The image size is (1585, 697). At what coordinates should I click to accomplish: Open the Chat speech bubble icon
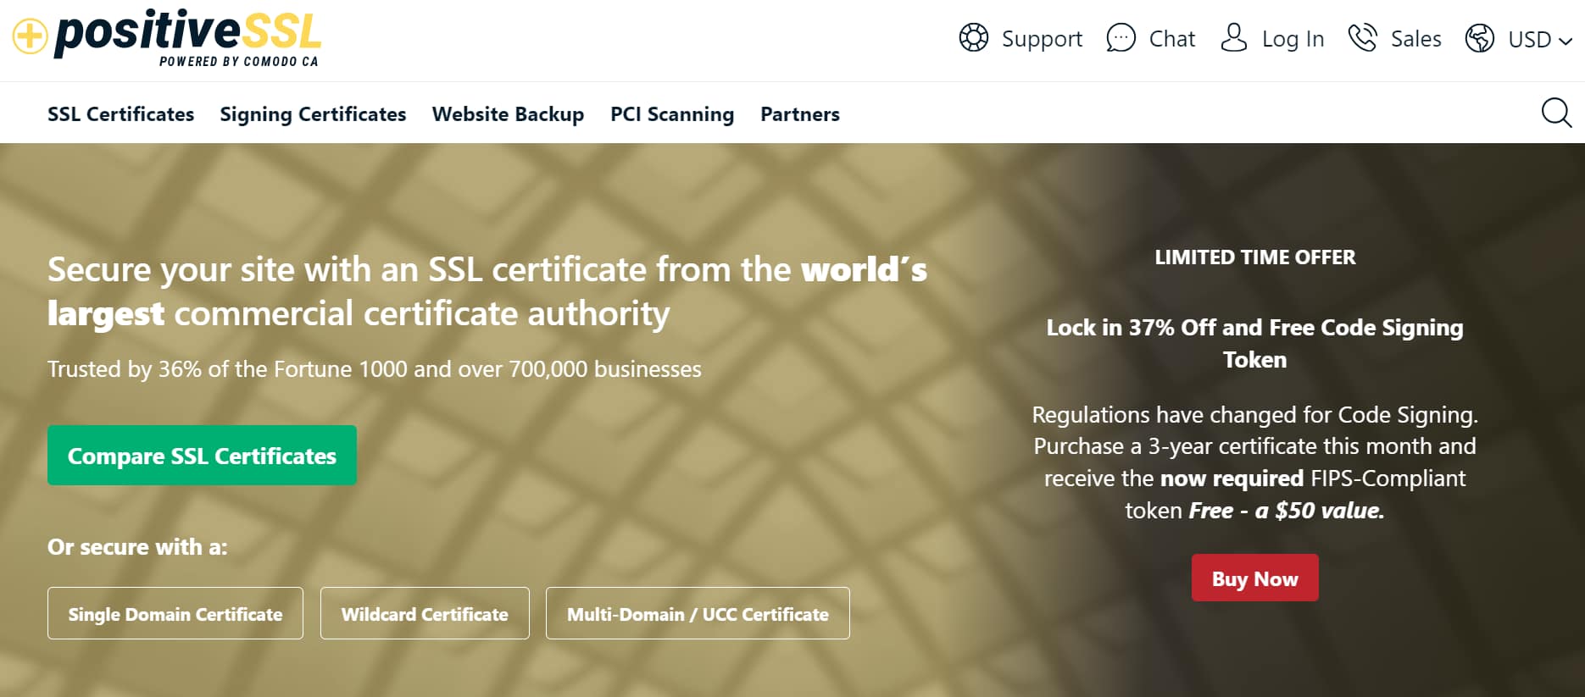coord(1120,37)
